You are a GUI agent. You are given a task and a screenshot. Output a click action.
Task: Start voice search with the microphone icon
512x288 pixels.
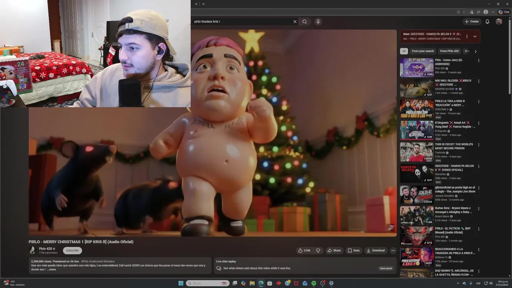pos(318,22)
